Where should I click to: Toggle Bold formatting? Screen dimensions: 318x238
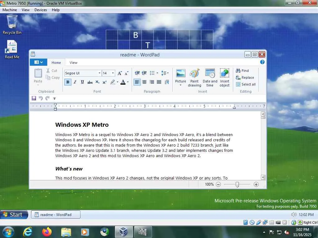coord(68,82)
